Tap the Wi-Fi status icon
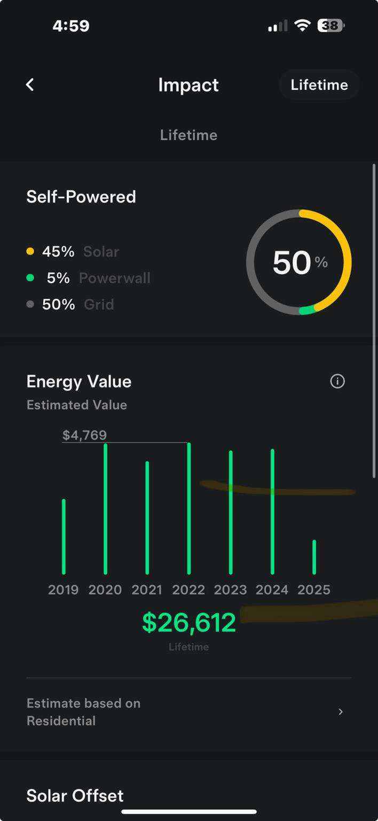The image size is (378, 821). click(x=303, y=26)
